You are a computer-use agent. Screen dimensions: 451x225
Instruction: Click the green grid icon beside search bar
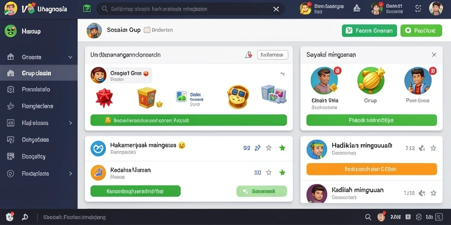point(87,9)
